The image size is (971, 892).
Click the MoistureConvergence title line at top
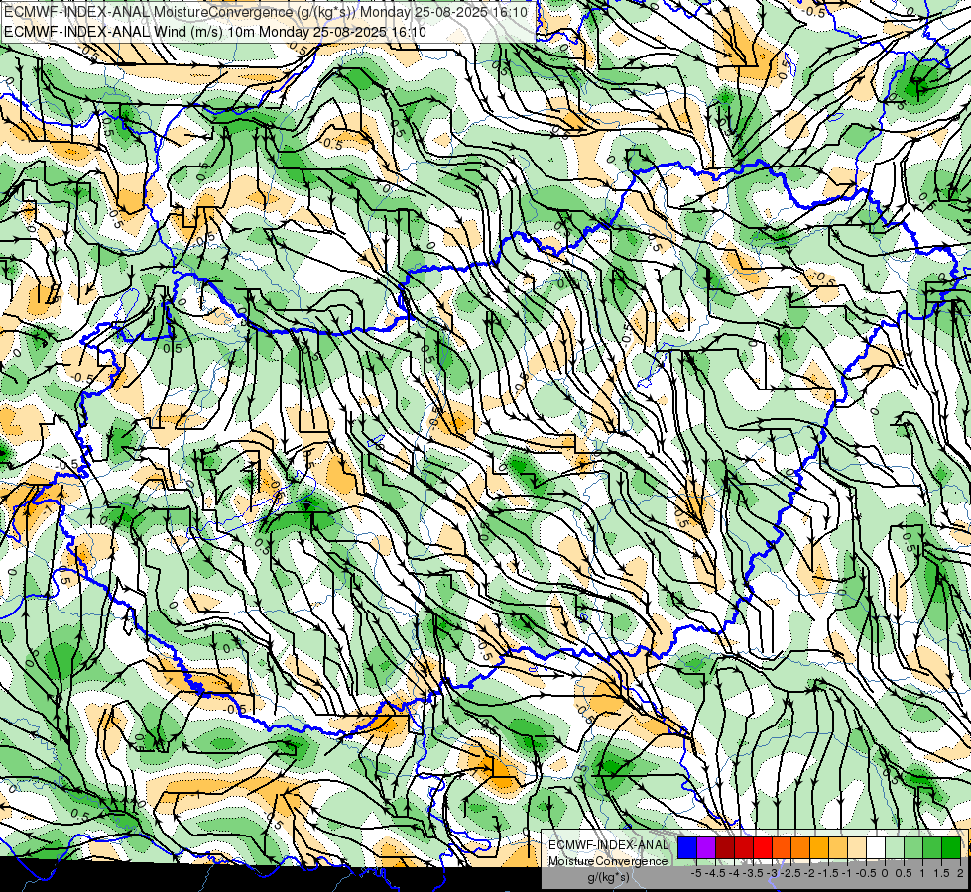click(266, 12)
